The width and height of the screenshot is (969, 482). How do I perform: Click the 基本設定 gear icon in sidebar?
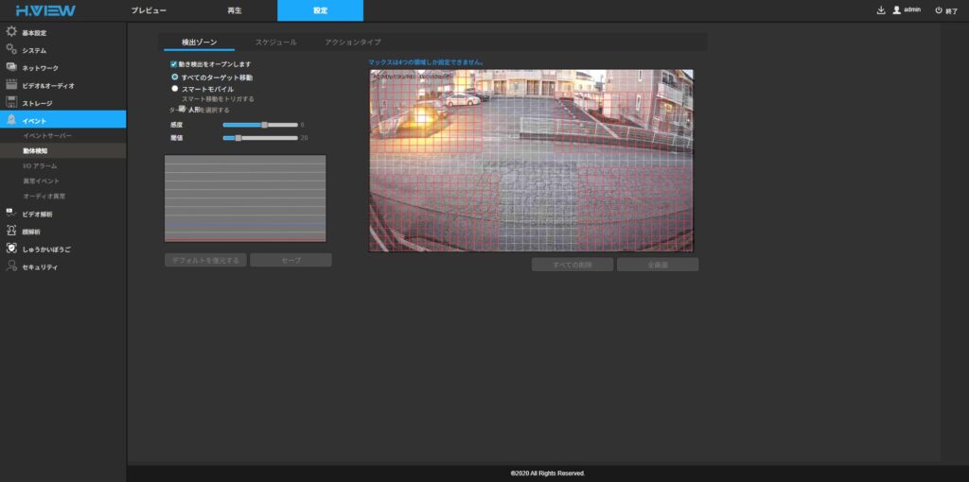tap(11, 31)
